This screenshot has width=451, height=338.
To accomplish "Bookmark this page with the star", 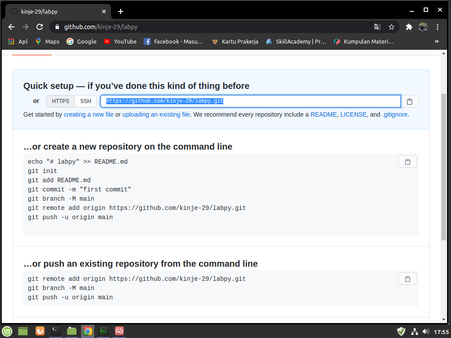I will pos(392,27).
